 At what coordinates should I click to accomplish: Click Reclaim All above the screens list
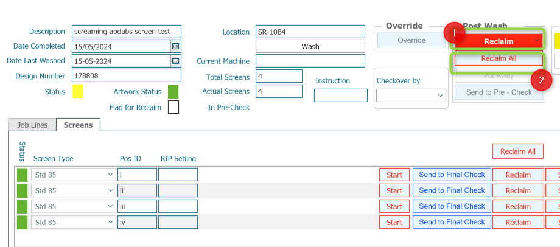[518, 151]
